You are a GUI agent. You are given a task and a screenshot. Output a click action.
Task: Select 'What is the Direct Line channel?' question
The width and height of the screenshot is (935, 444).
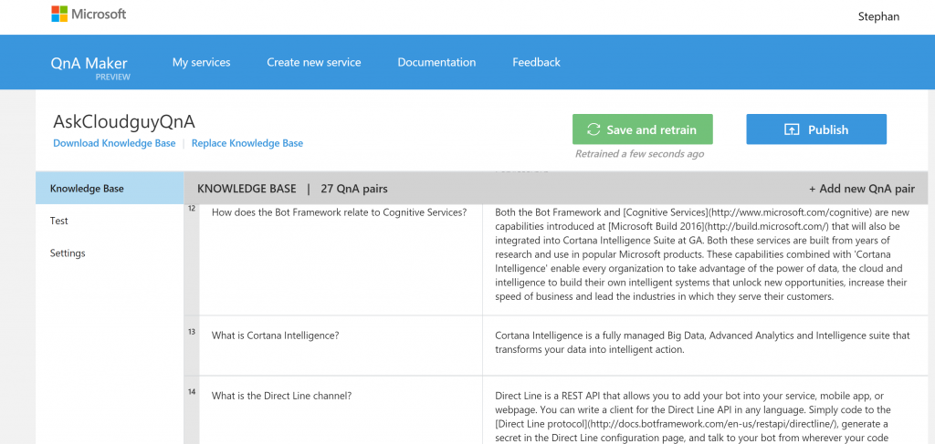tap(281, 395)
